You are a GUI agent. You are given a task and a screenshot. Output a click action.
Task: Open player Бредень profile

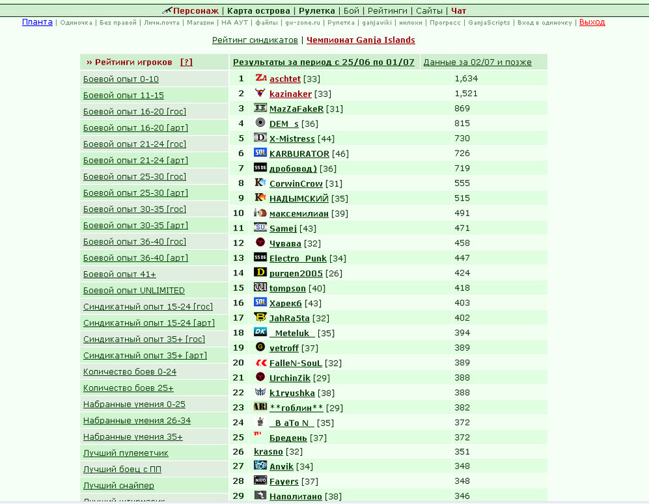tap(288, 438)
